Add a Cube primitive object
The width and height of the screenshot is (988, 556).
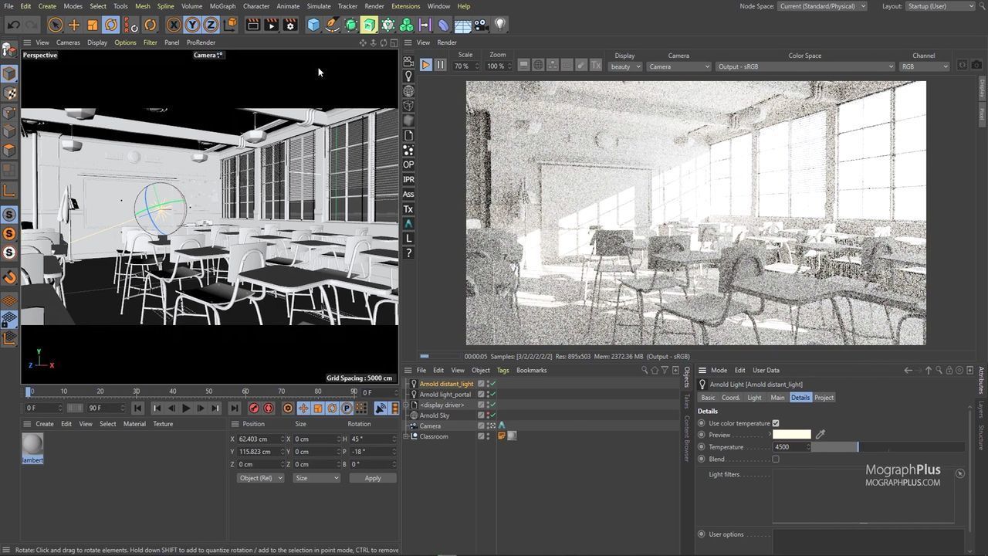pos(313,25)
